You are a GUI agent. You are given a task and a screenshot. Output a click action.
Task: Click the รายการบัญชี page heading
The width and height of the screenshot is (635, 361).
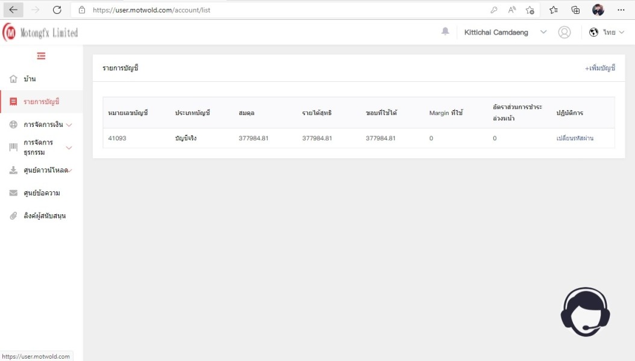120,68
